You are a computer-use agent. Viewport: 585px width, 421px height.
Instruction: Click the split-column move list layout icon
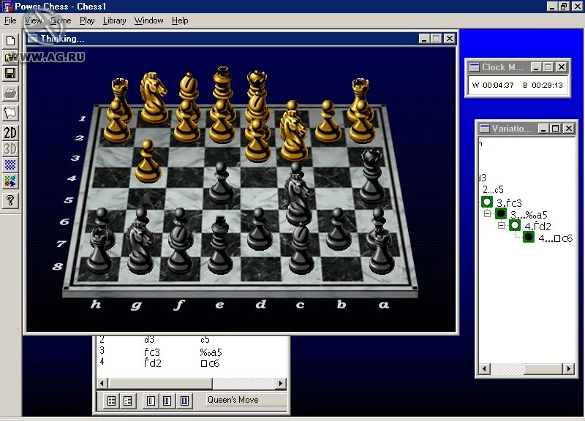(127, 401)
